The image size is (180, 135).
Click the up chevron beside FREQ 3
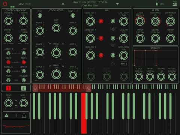(x=63, y=66)
